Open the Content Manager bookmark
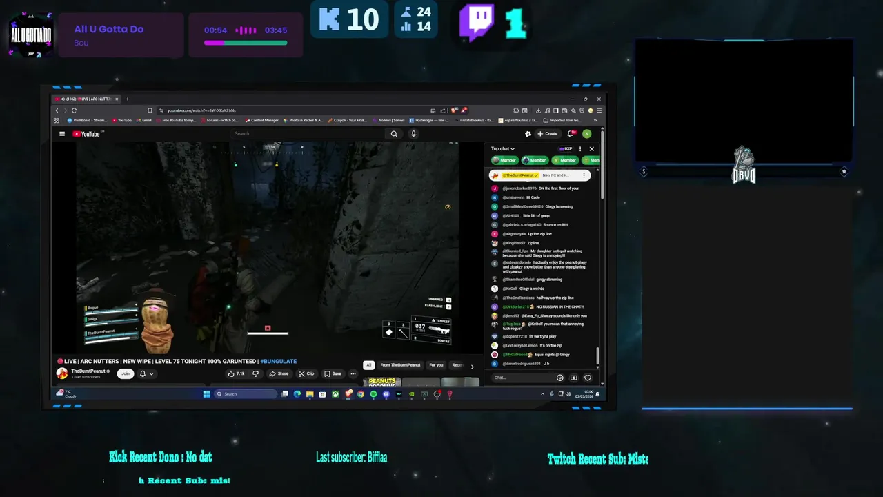Screen dimensions: 883x497 262,120
